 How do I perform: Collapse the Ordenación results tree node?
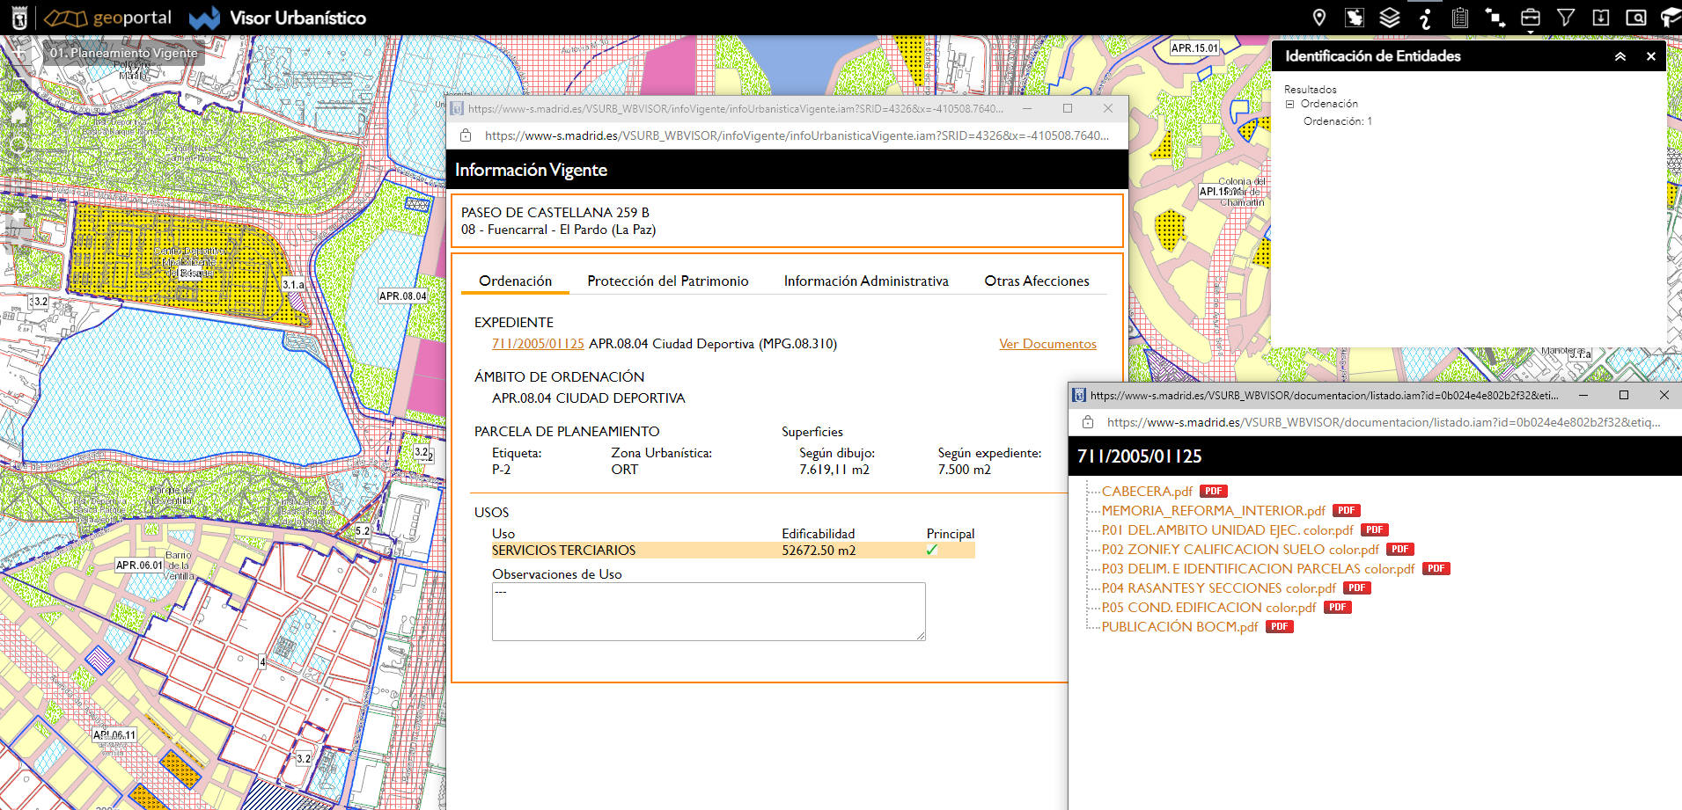[1290, 104]
